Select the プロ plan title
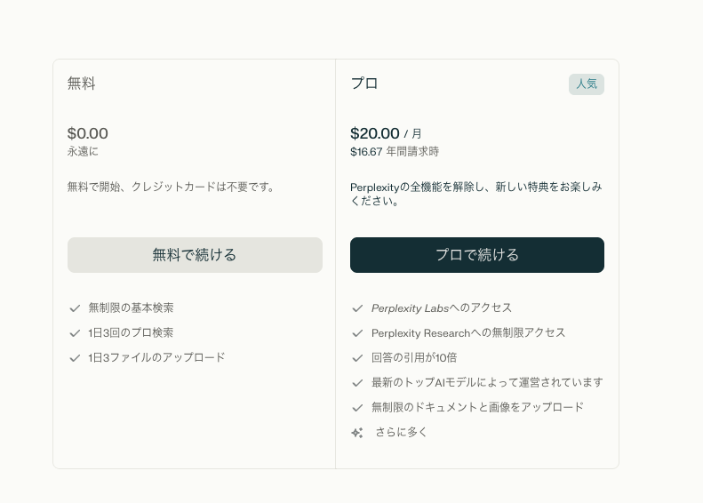The height and width of the screenshot is (503, 703). (x=364, y=84)
